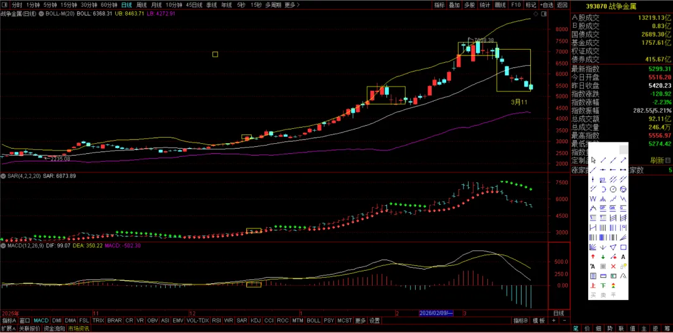The width and height of the screenshot is (673, 333).
Task: Expand the 扩展 panel toggle
Action: [8, 329]
